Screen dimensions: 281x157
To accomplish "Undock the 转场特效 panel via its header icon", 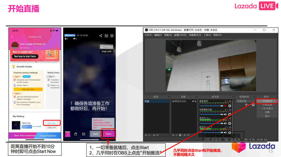I will click(x=254, y=97).
